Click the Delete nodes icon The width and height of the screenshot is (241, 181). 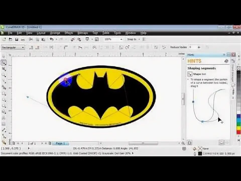tap(38, 47)
